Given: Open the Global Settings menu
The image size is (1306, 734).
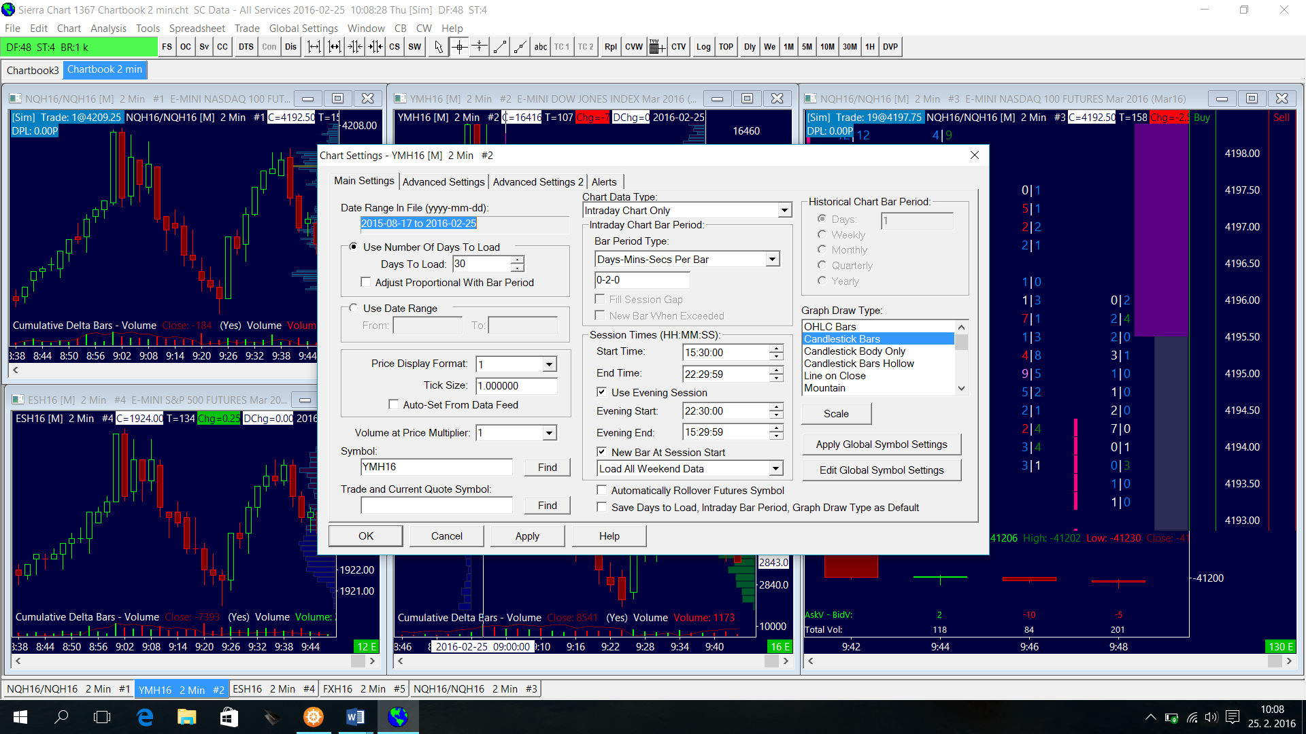Looking at the screenshot, I should [303, 29].
